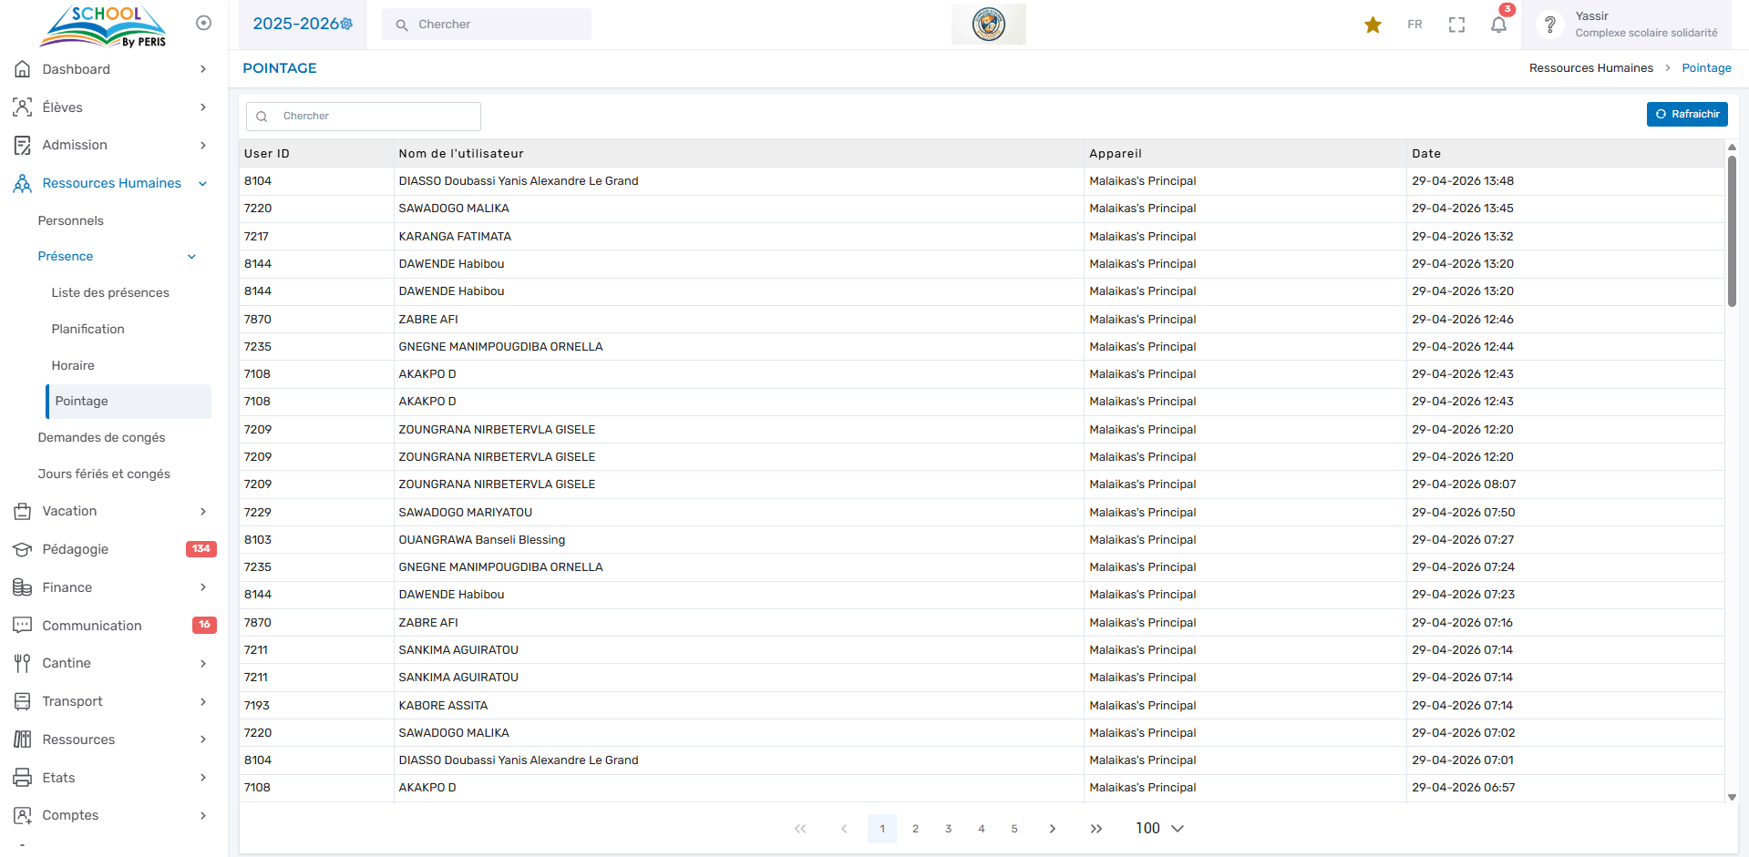Select Demandes de congés in sidebar
This screenshot has height=857, width=1749.
(101, 437)
